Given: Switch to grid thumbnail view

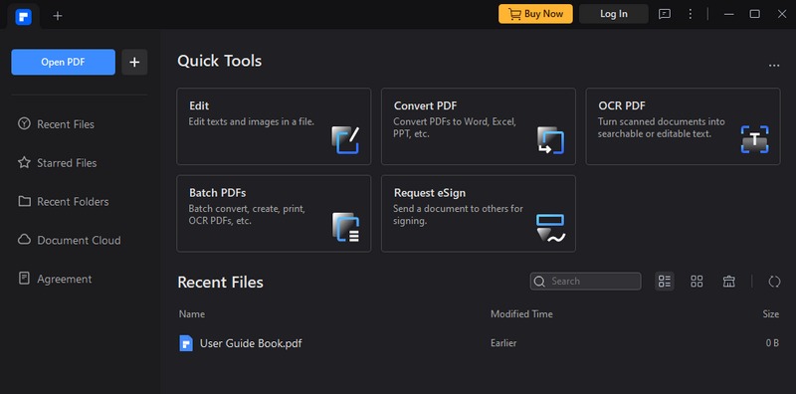Looking at the screenshot, I should pyautogui.click(x=697, y=282).
